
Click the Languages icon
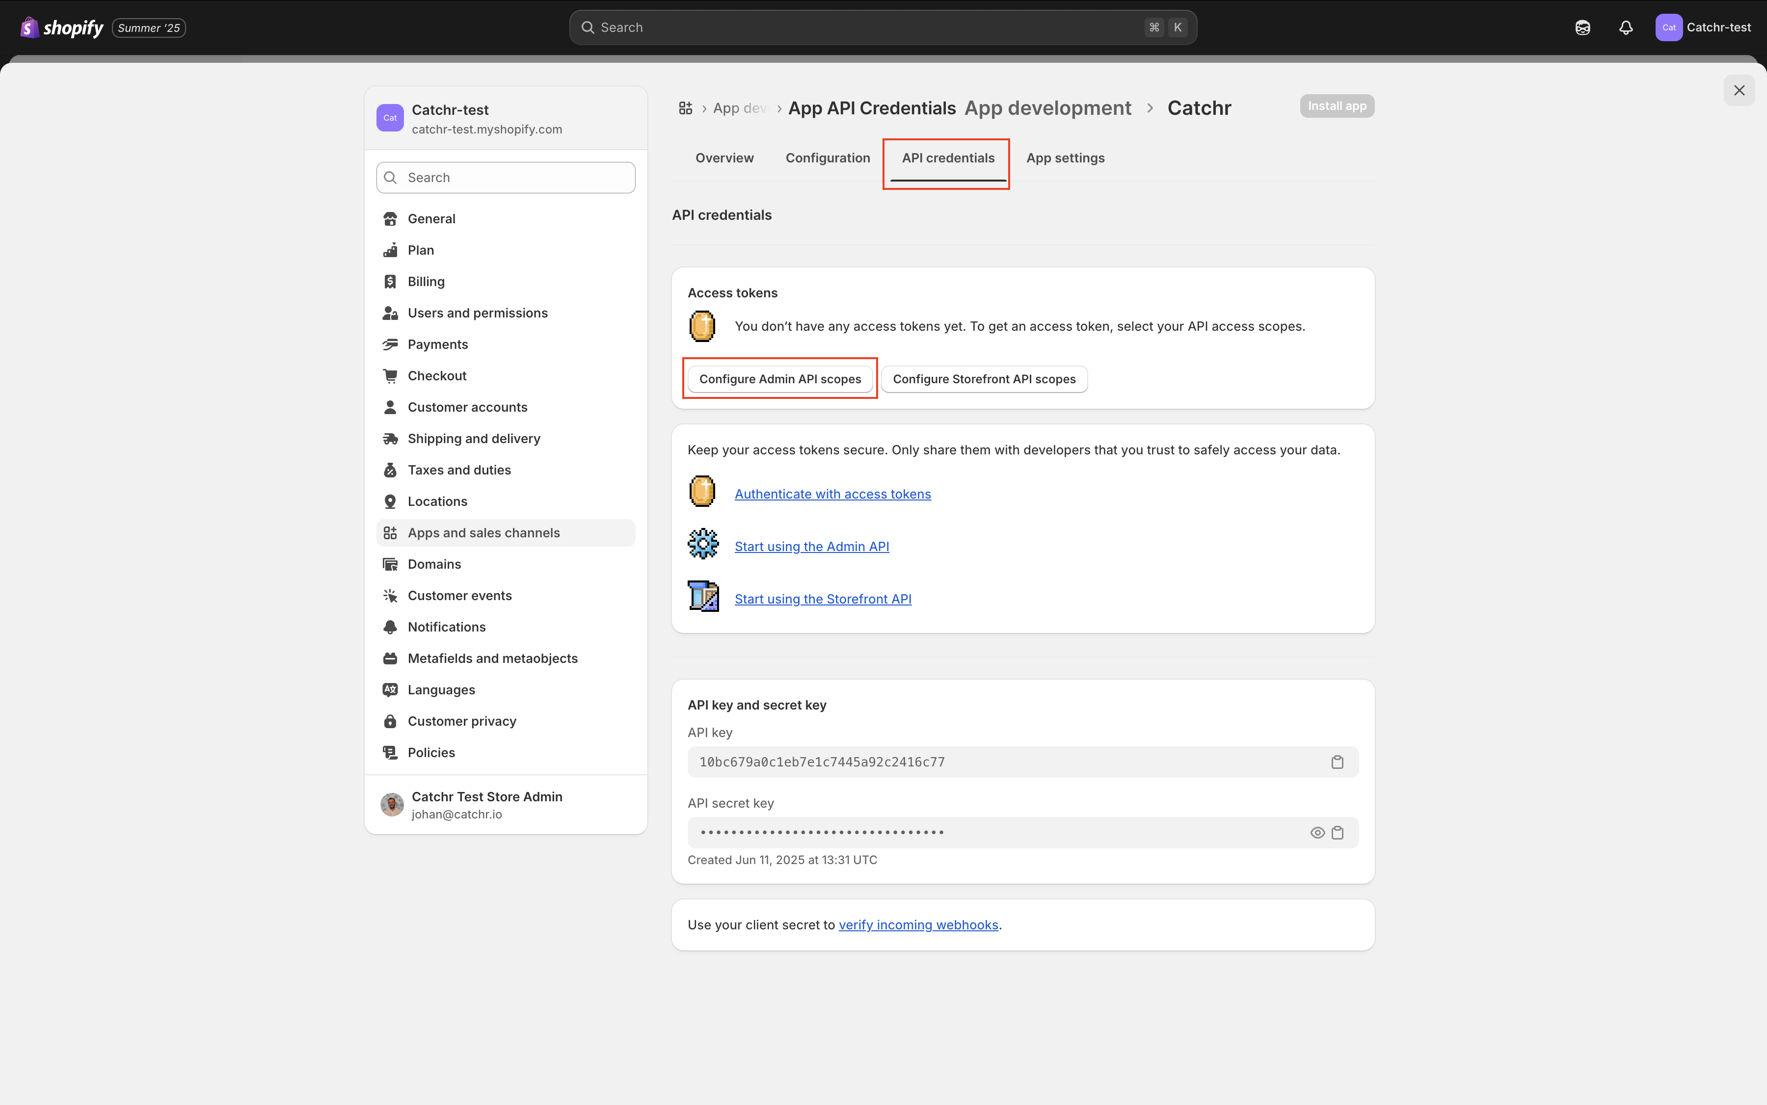coord(390,690)
